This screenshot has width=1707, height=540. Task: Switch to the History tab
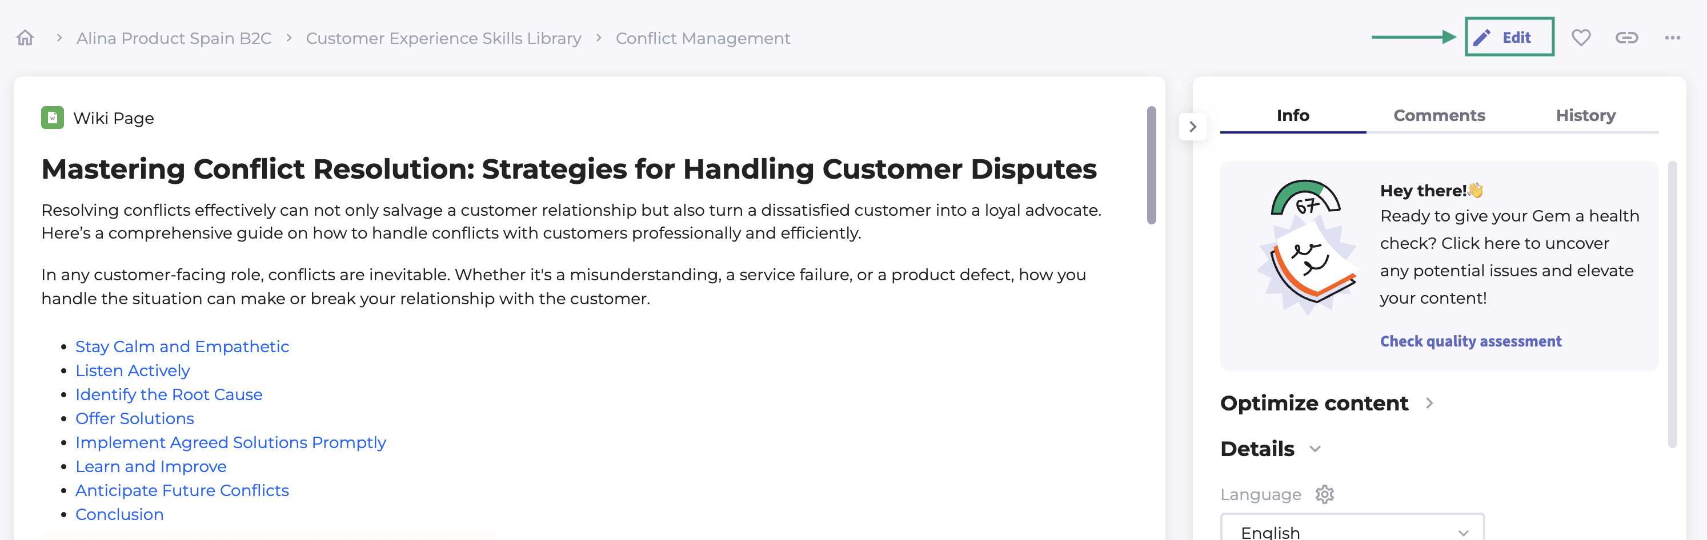click(x=1585, y=116)
